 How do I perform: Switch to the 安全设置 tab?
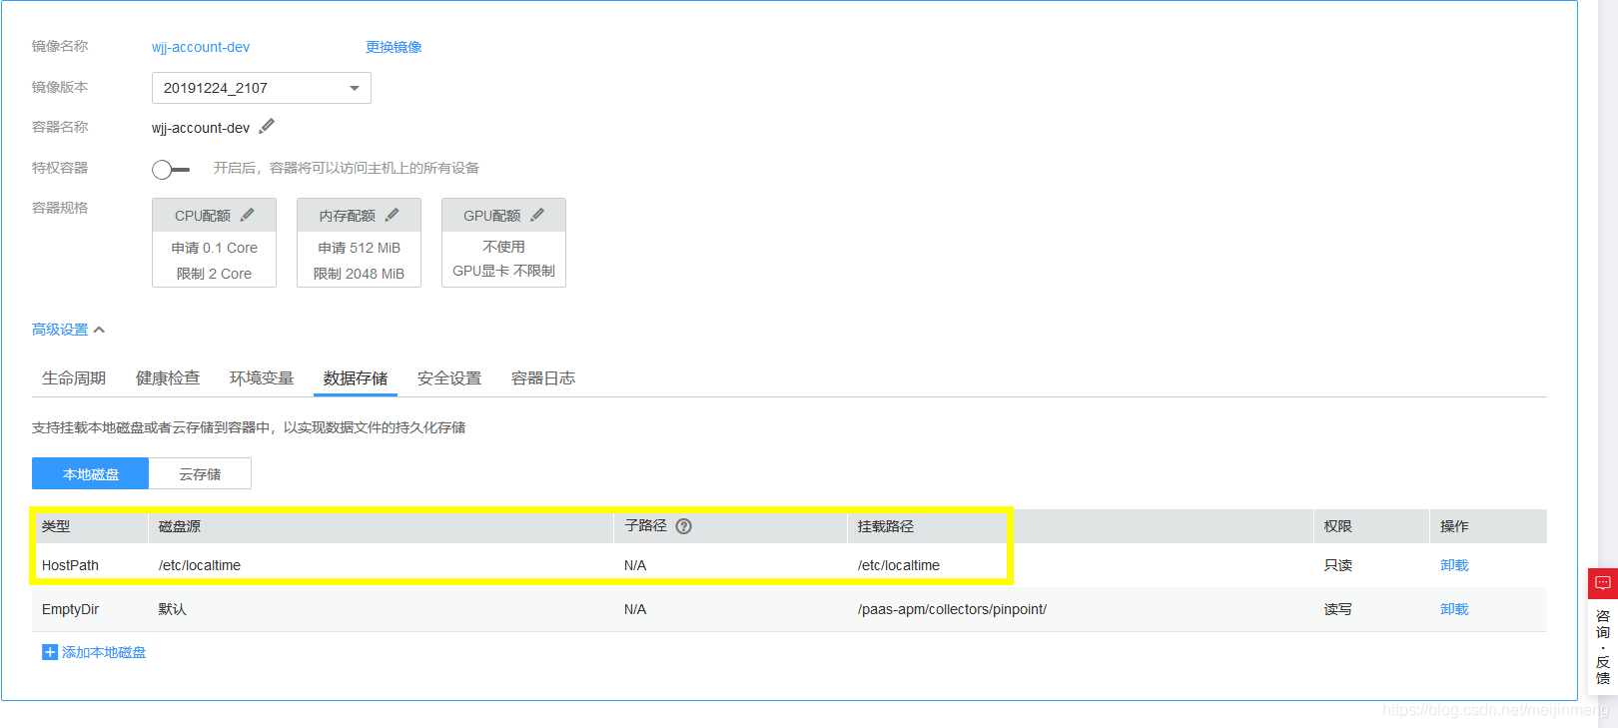[449, 378]
